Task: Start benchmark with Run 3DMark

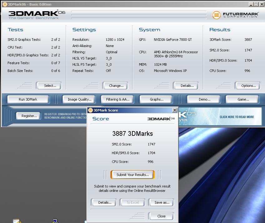Action: tap(28, 99)
